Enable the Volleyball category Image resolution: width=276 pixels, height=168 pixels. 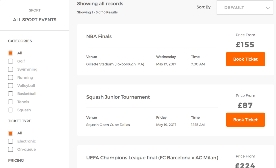tap(10, 85)
